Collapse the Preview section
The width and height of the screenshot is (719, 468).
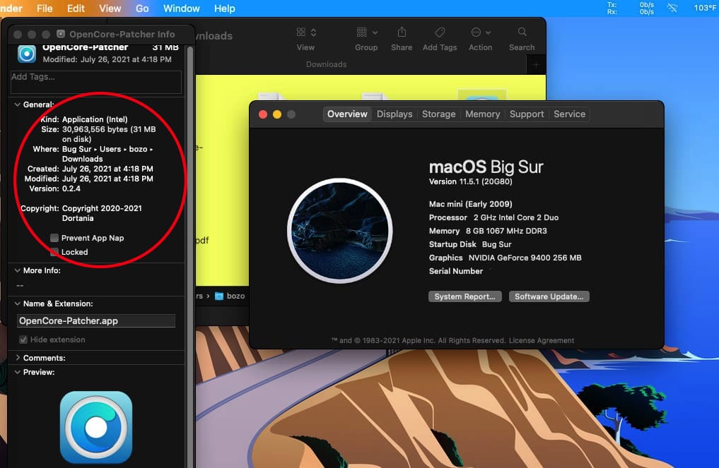click(18, 372)
